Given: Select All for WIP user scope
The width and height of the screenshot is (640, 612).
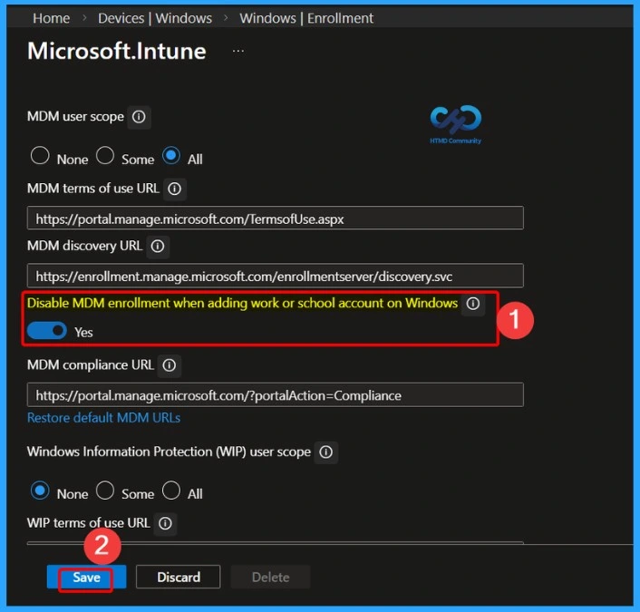Looking at the screenshot, I should pyautogui.click(x=171, y=491).
